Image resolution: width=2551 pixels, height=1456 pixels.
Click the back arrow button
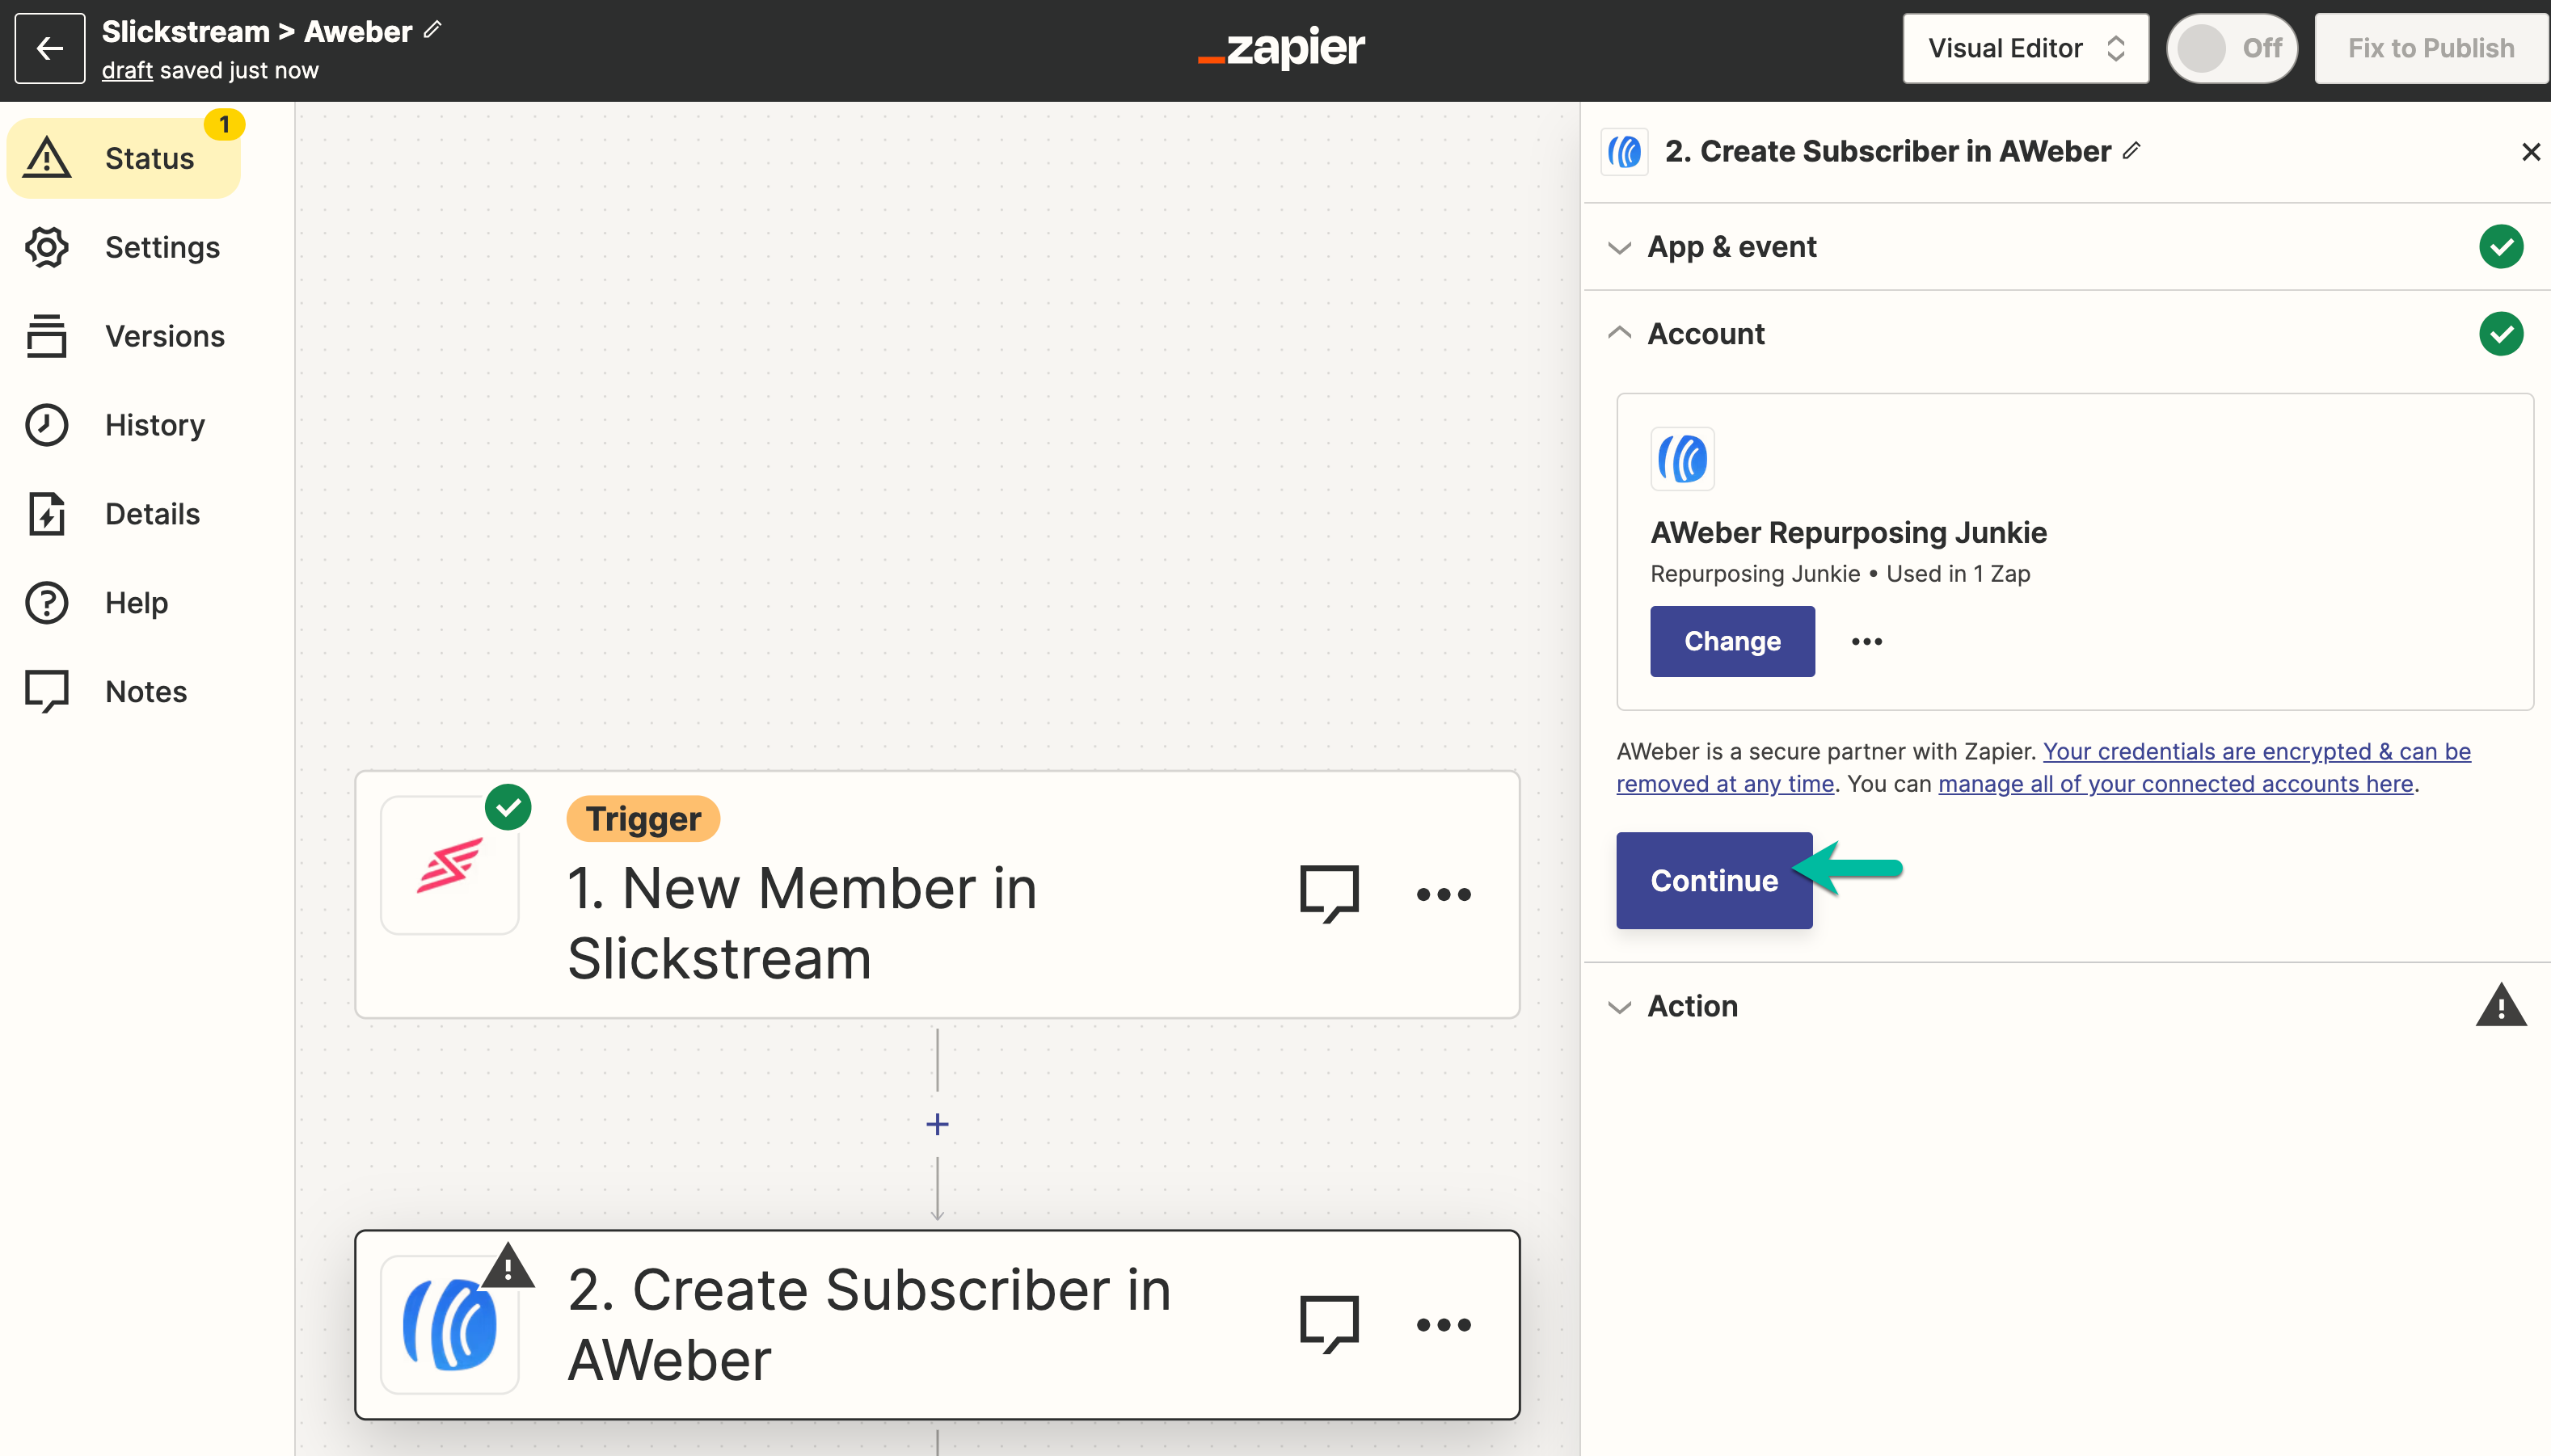click(x=49, y=48)
